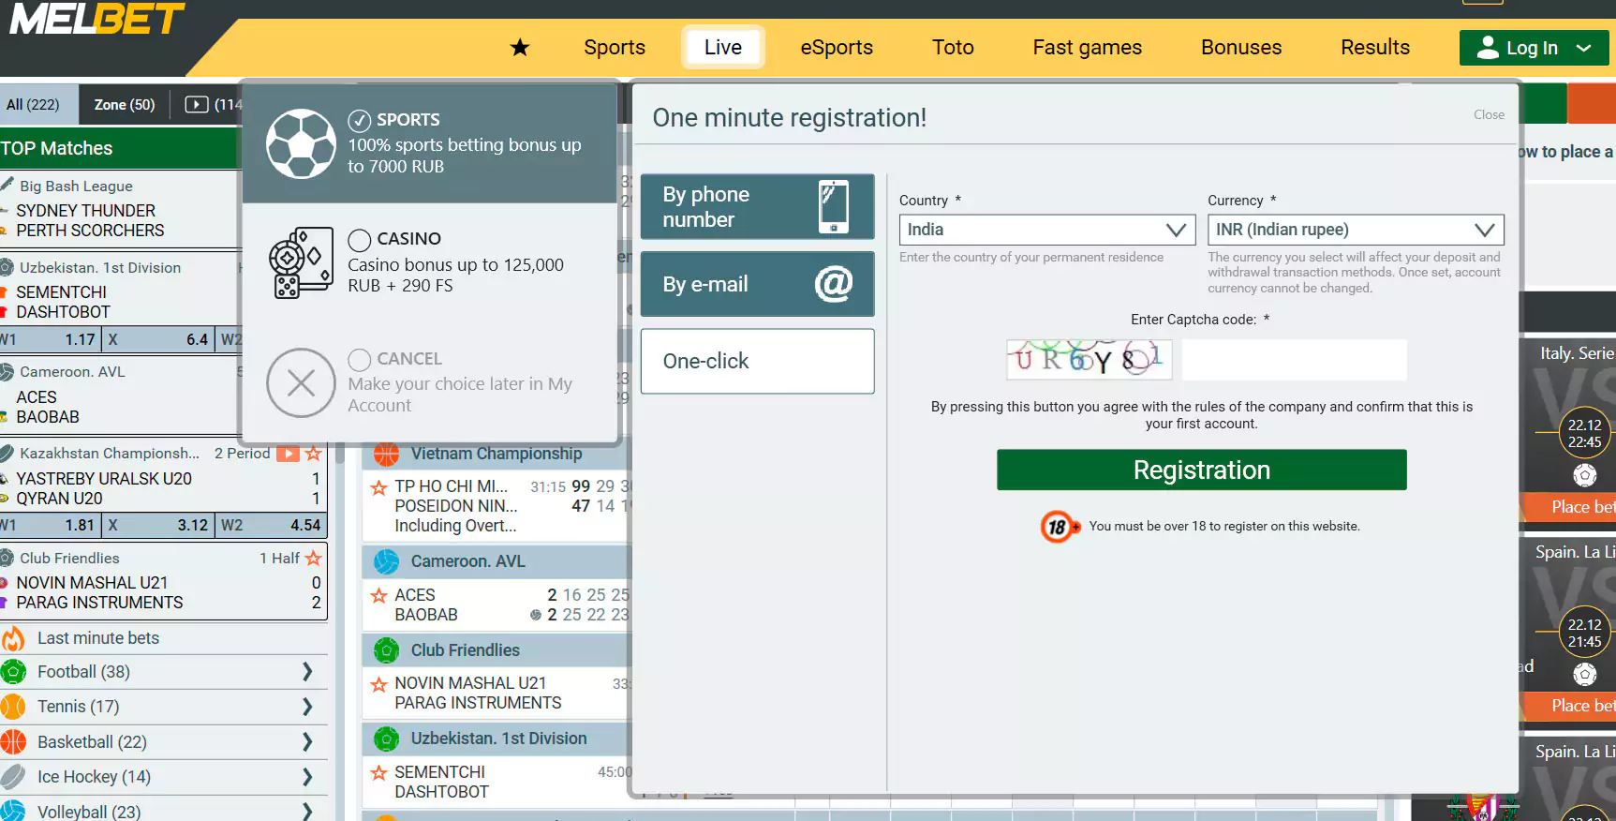Screen dimensions: 1616x821
Task: Favorite the Club Friendlies top match star
Action: click(x=314, y=559)
